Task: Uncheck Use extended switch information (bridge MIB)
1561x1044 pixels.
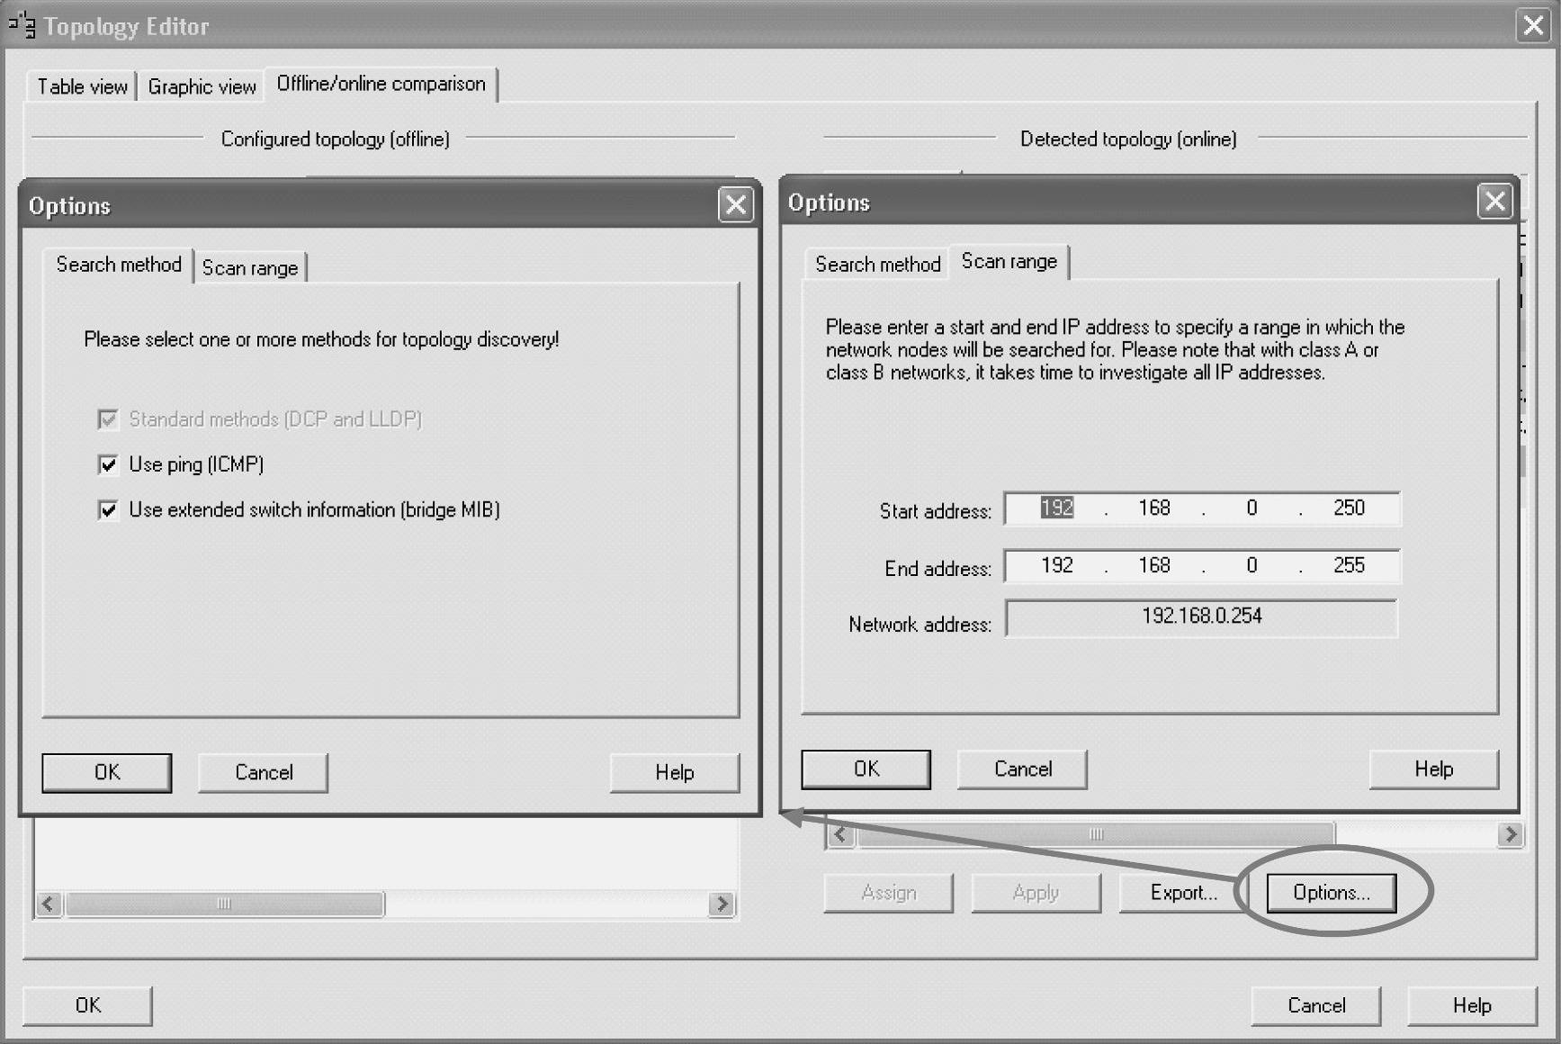Action: click(x=109, y=510)
